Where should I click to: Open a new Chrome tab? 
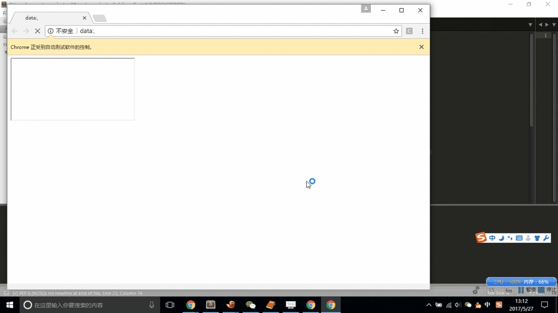100,18
